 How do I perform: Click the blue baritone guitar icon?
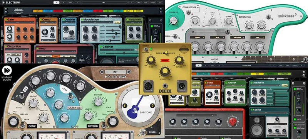[x=135, y=107]
